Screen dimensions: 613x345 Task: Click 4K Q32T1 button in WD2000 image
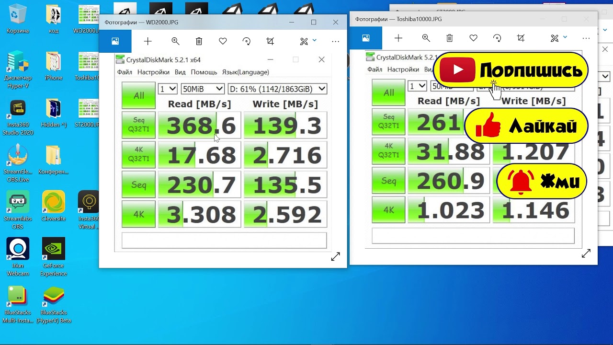click(138, 154)
